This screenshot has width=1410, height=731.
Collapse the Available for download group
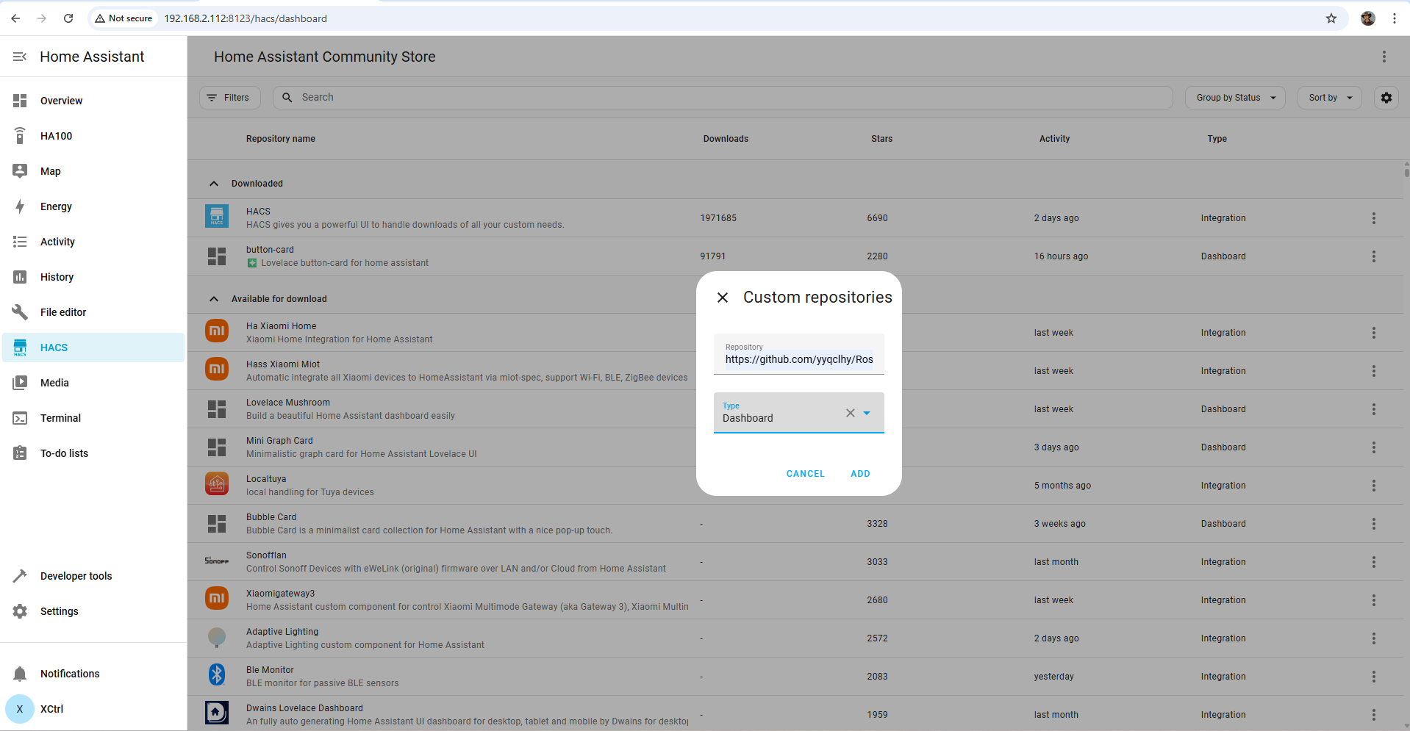coord(214,299)
